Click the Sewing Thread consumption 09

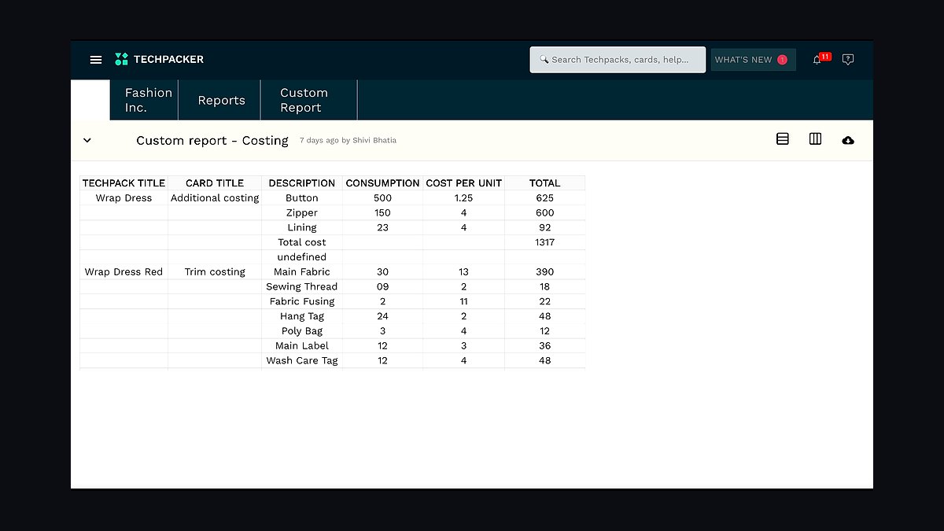382,287
